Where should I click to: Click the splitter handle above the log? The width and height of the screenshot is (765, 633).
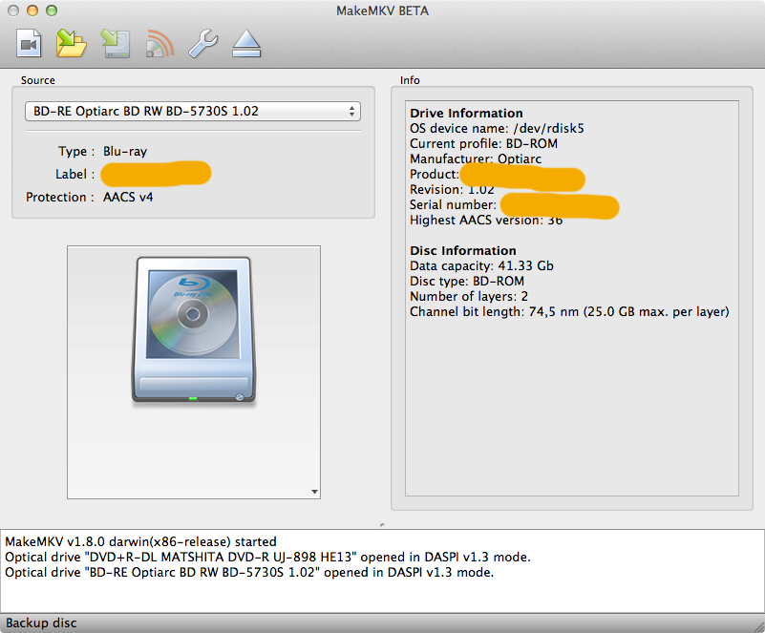click(382, 525)
